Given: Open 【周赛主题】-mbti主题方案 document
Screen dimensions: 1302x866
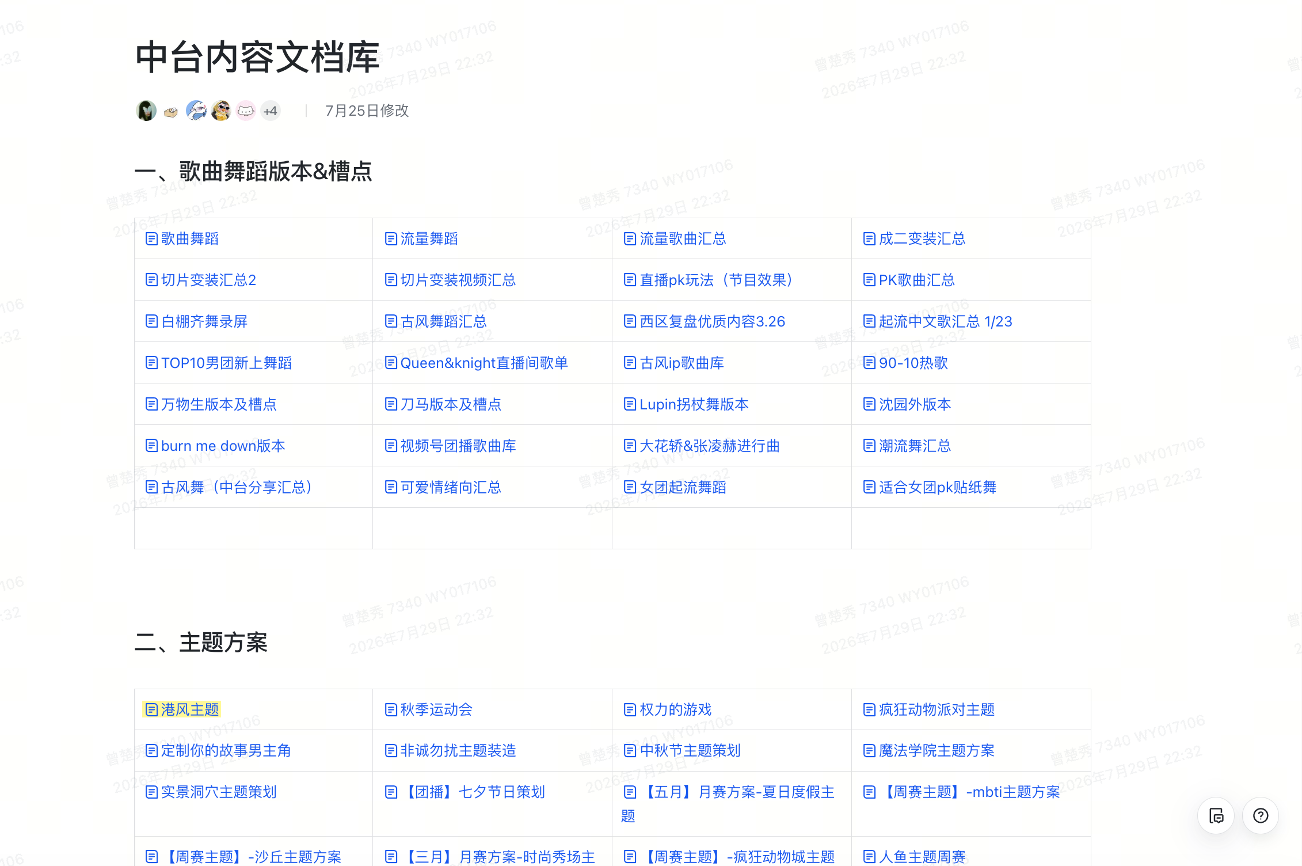Looking at the screenshot, I should tap(962, 792).
